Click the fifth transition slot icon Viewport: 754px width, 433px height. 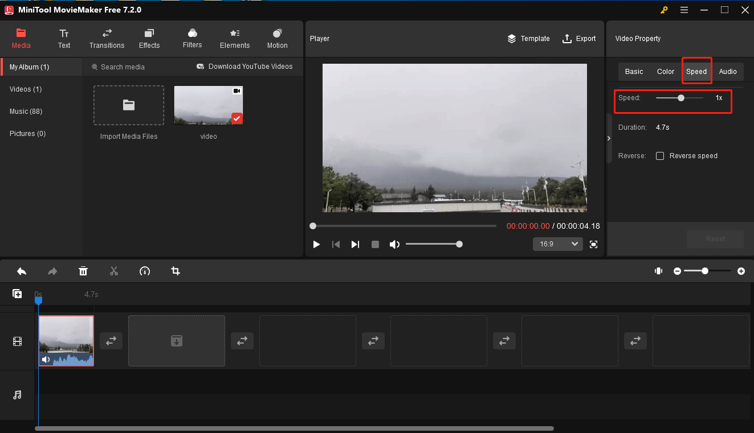pos(635,341)
